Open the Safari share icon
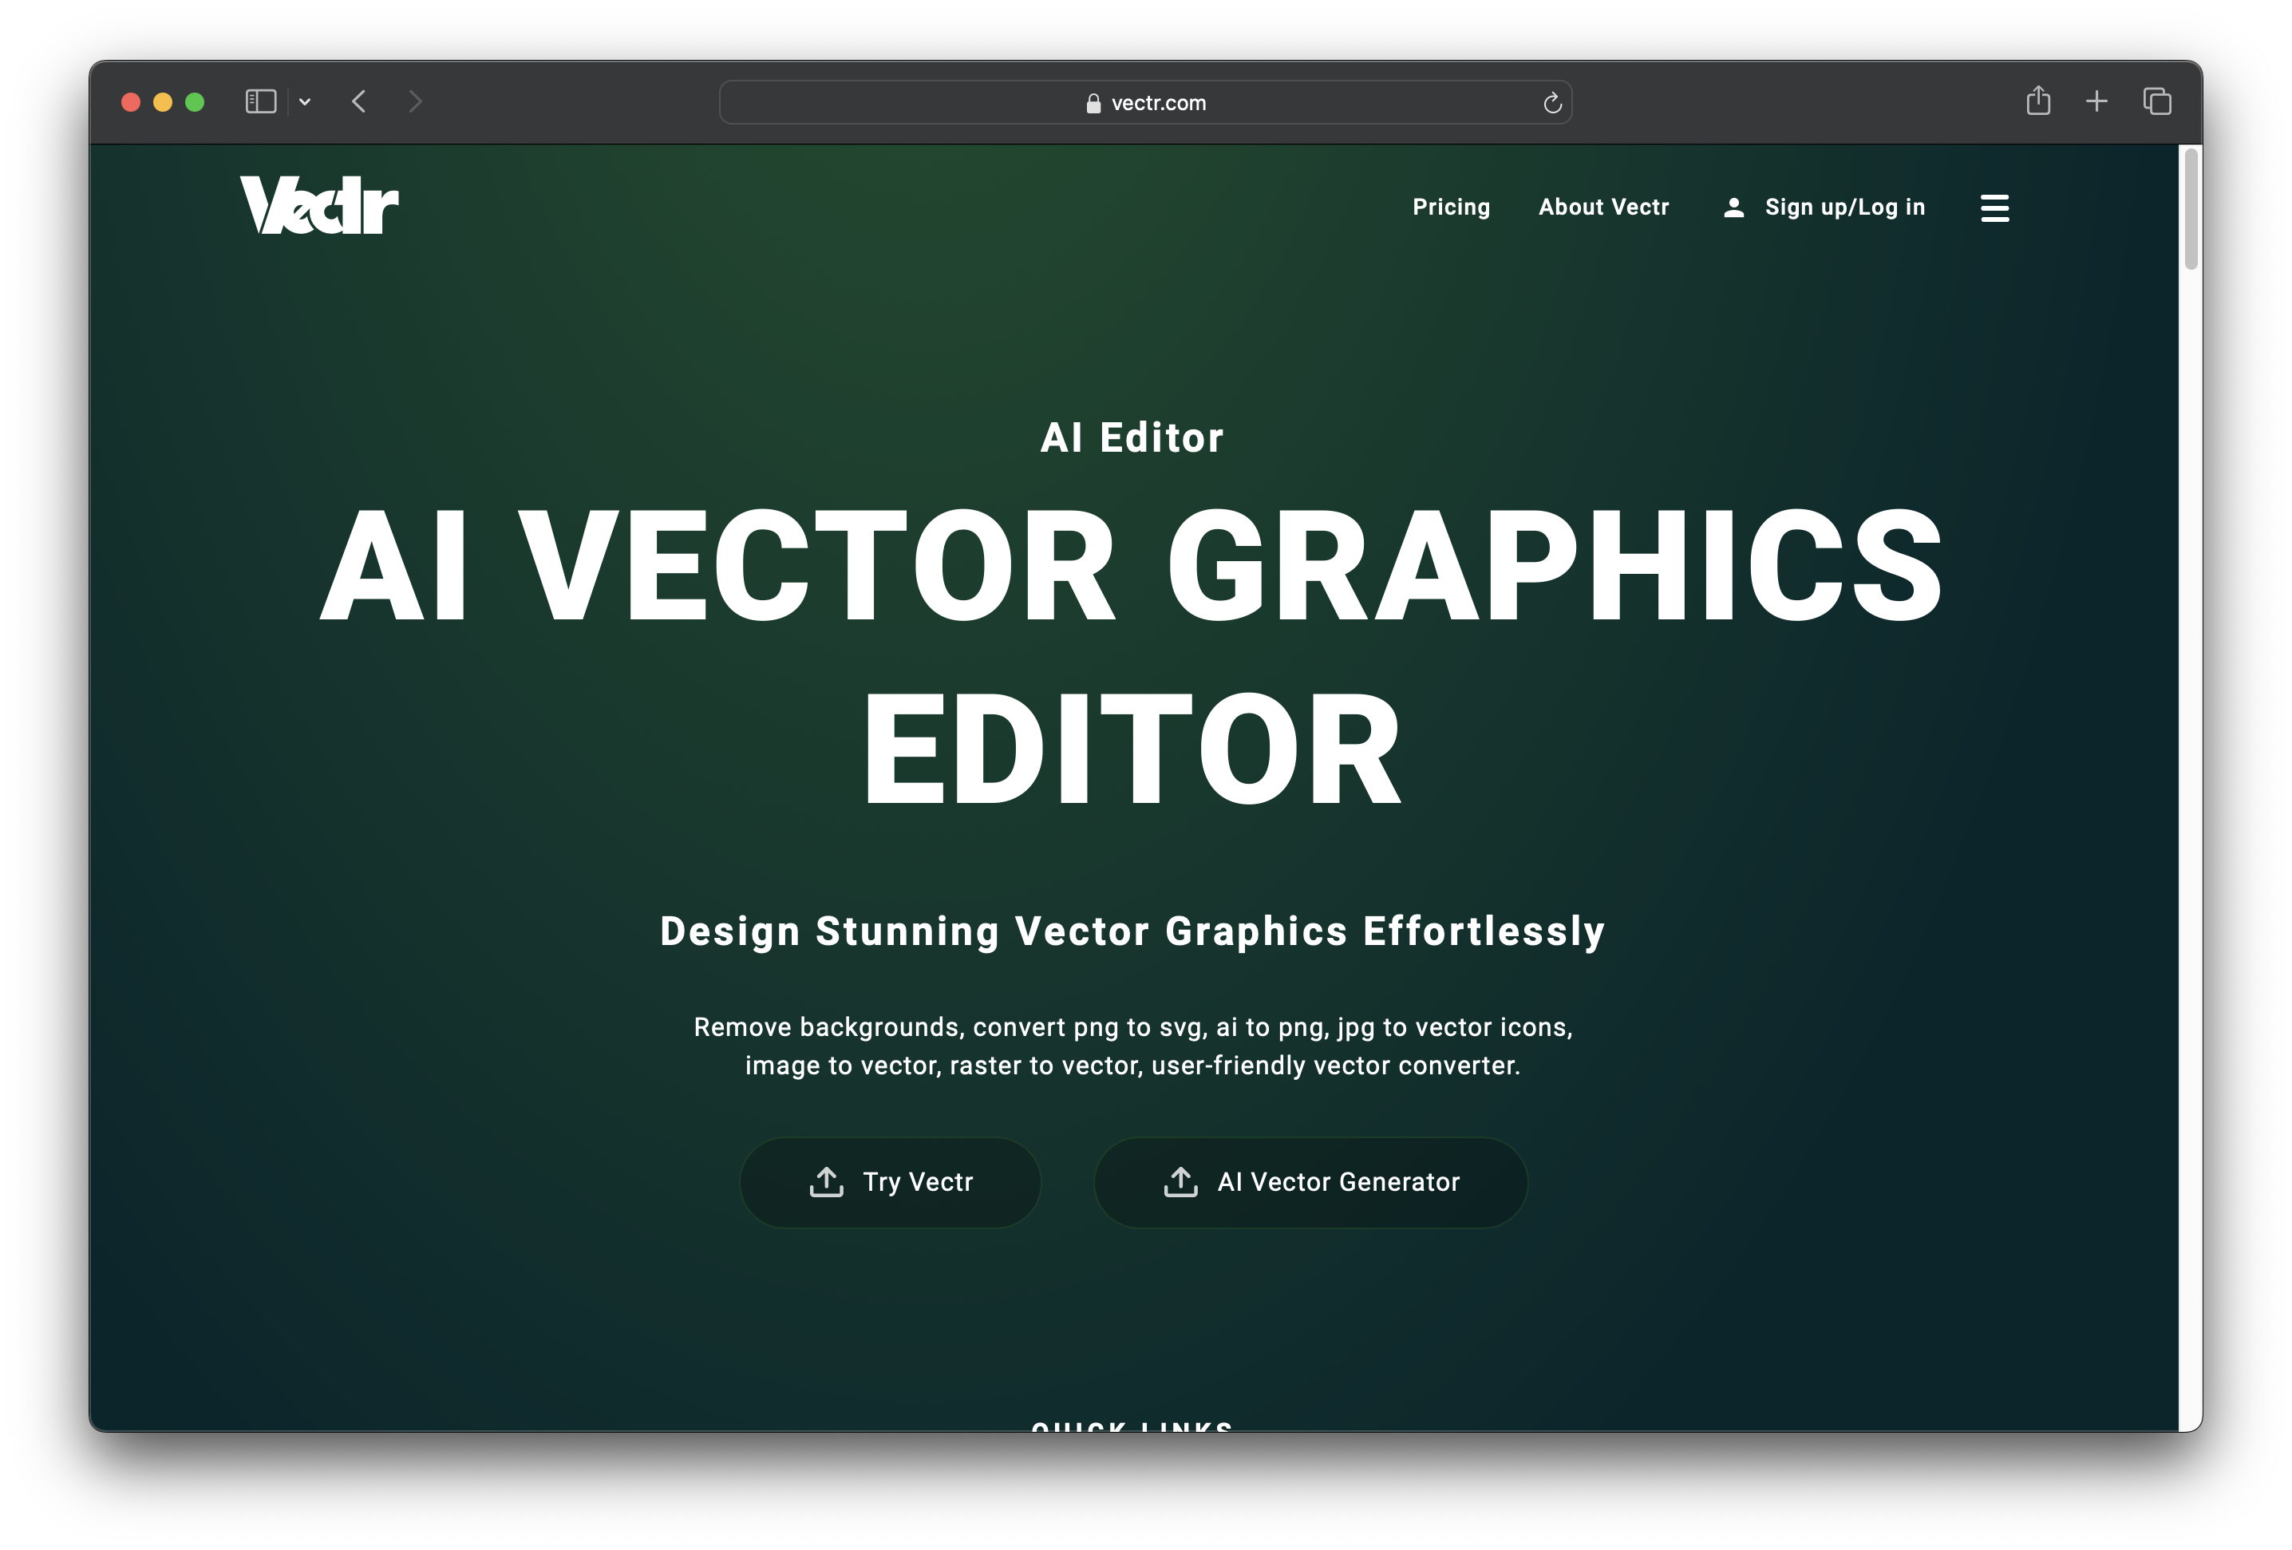The height and width of the screenshot is (1550, 2292). (2037, 101)
